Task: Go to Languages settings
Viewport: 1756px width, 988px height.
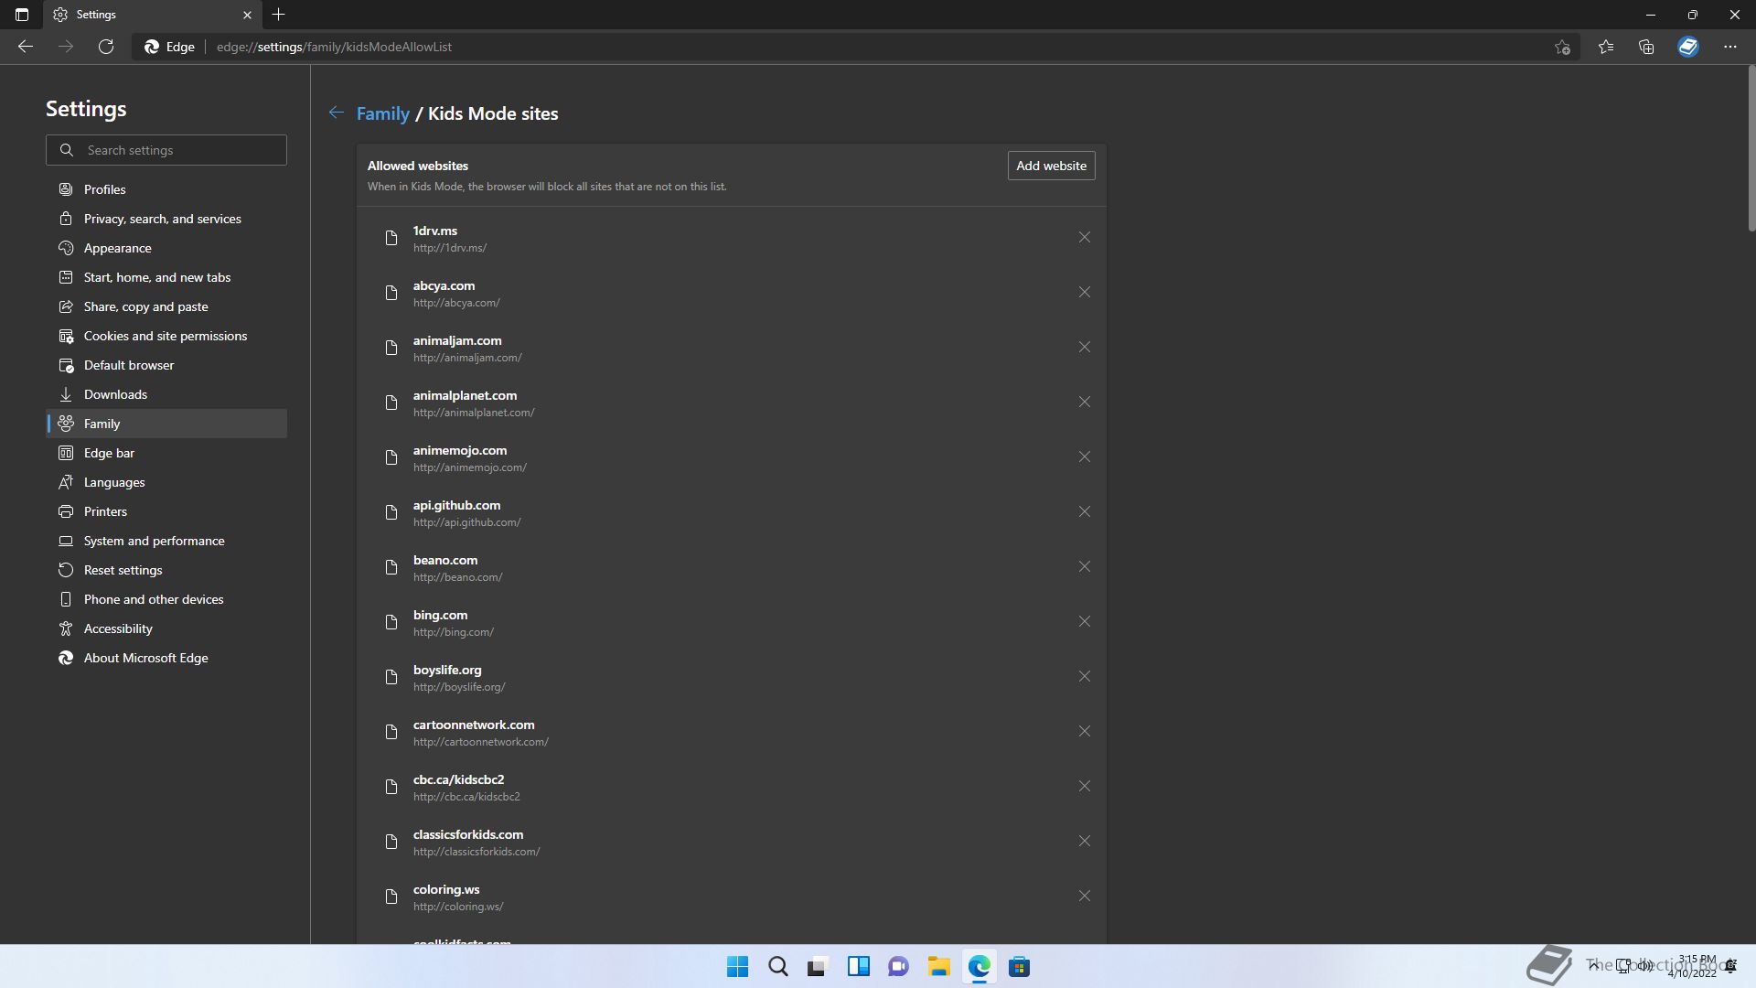Action: click(x=166, y=482)
